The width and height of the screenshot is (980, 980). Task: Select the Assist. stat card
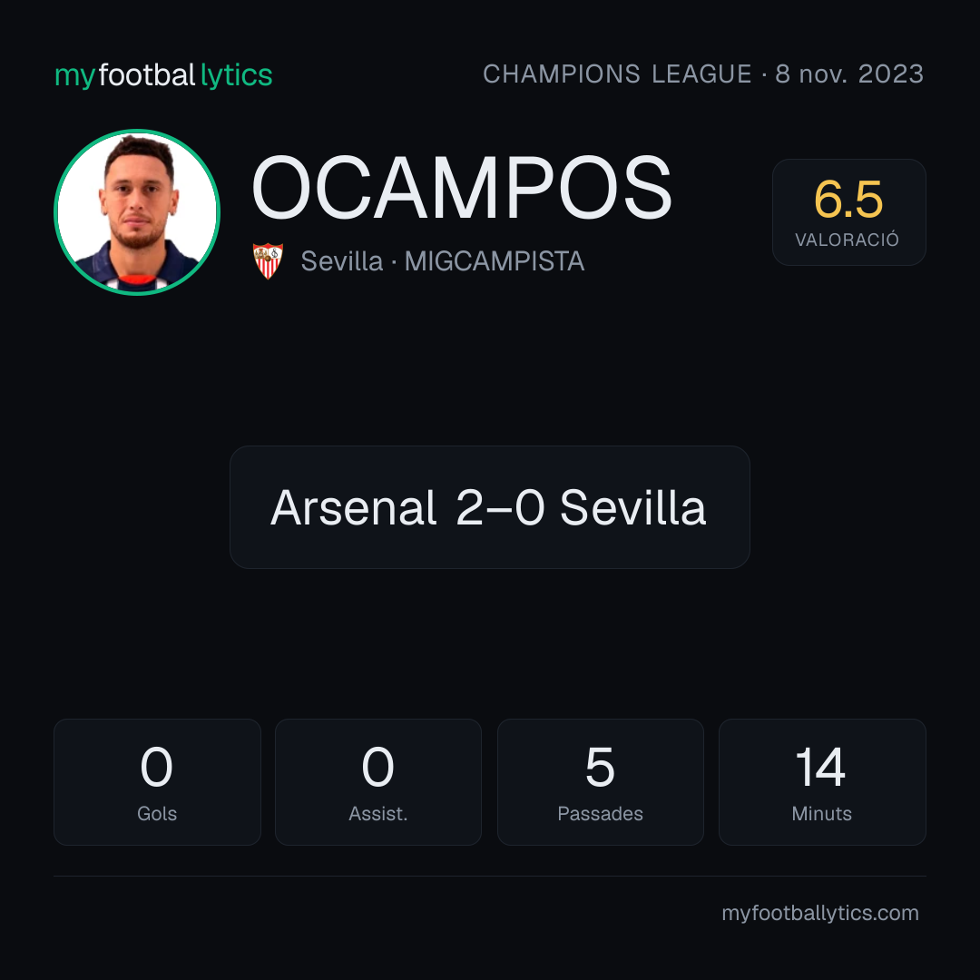coord(378,782)
